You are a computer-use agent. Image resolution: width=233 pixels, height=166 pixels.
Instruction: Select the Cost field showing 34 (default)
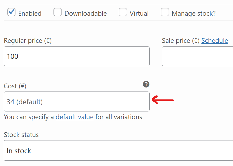pyautogui.click(x=77, y=102)
